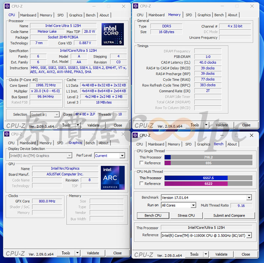Click single thread This Processor 716.2 bar
Image resolution: width=264 pixels, height=263 pixels.
pyautogui.click(x=209, y=157)
